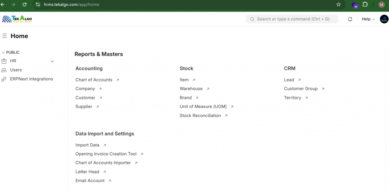Open the browser extensions puzzle icon
Screen dimensions: 389x193
pos(365,4)
